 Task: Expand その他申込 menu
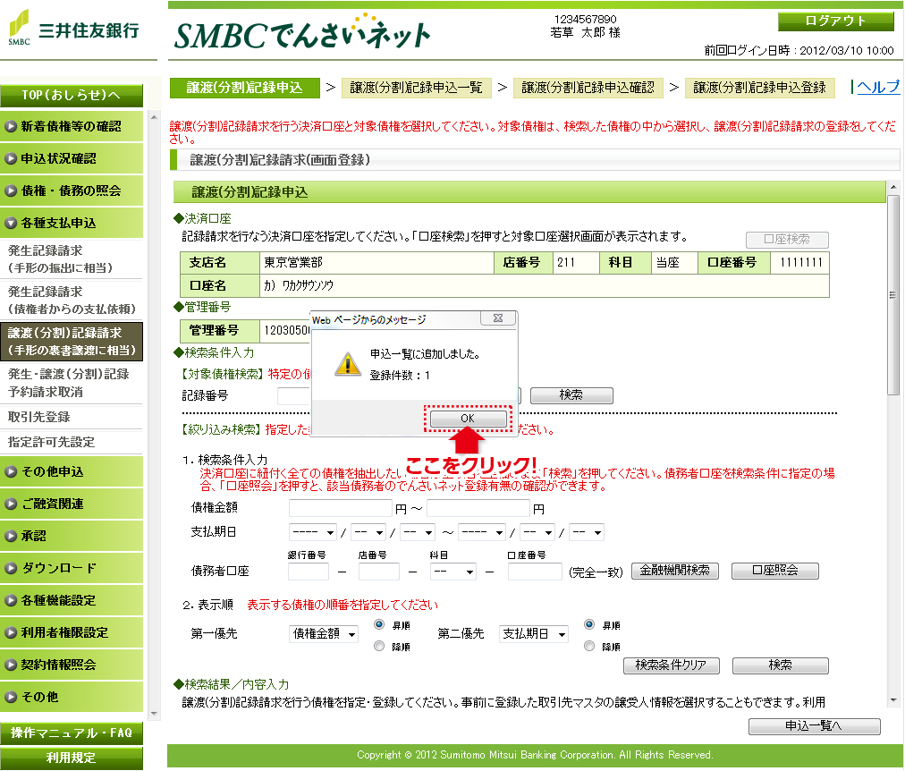tap(72, 471)
